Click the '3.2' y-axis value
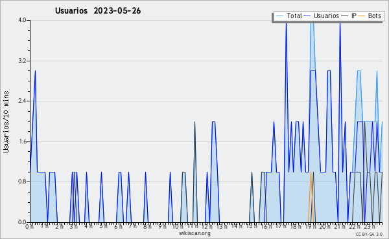The image size is (389, 239). point(22,61)
